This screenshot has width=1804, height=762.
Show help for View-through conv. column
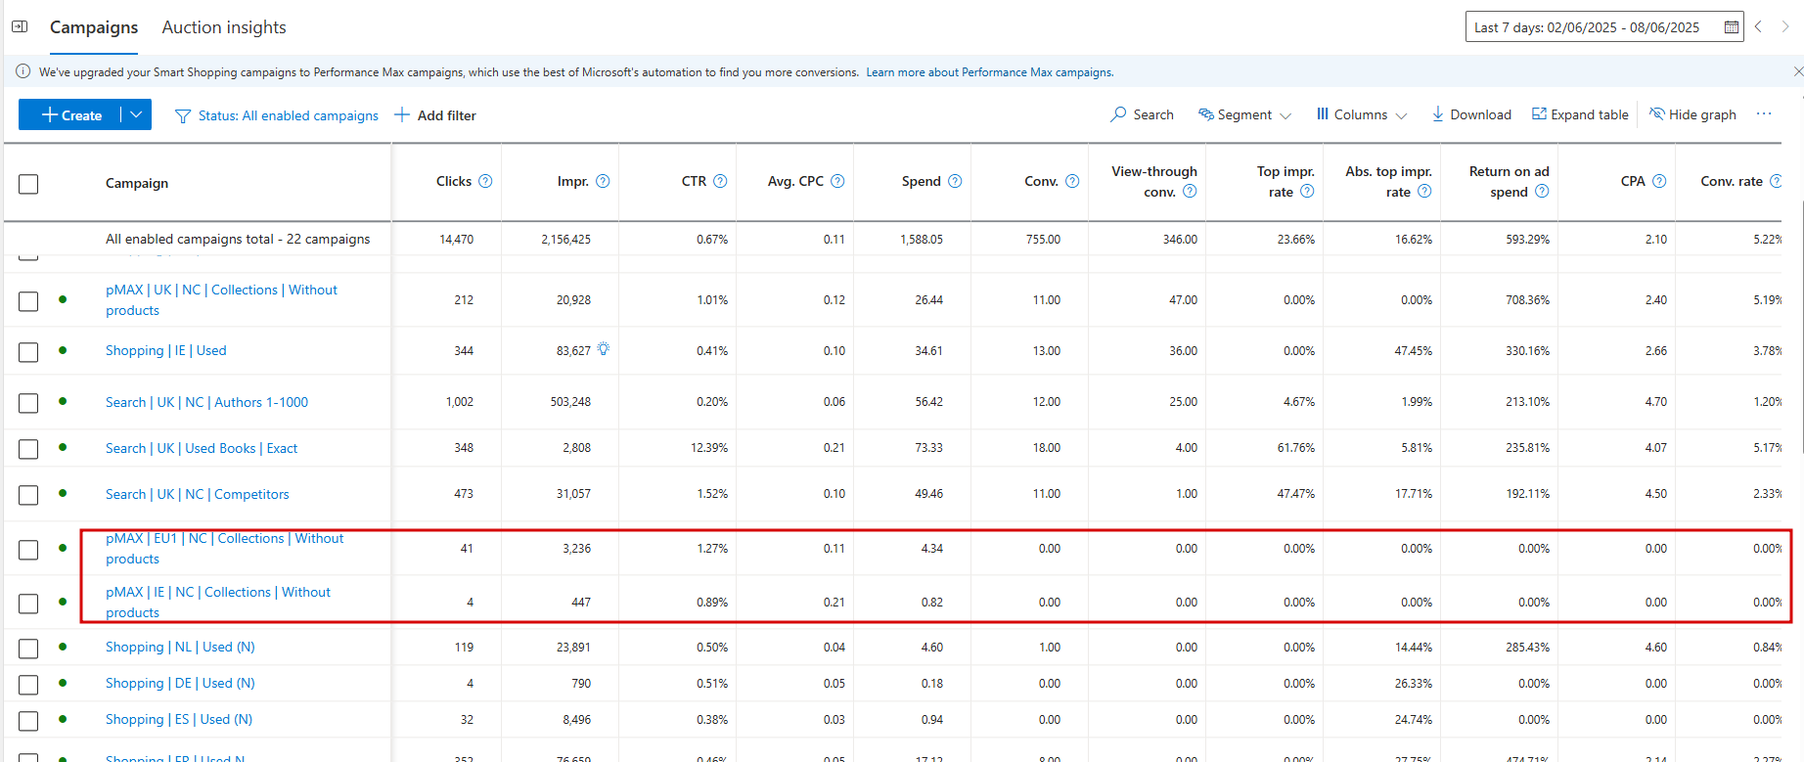(1190, 191)
